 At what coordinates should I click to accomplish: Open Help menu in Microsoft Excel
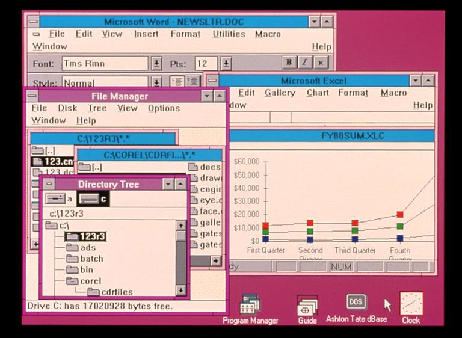[x=423, y=105]
